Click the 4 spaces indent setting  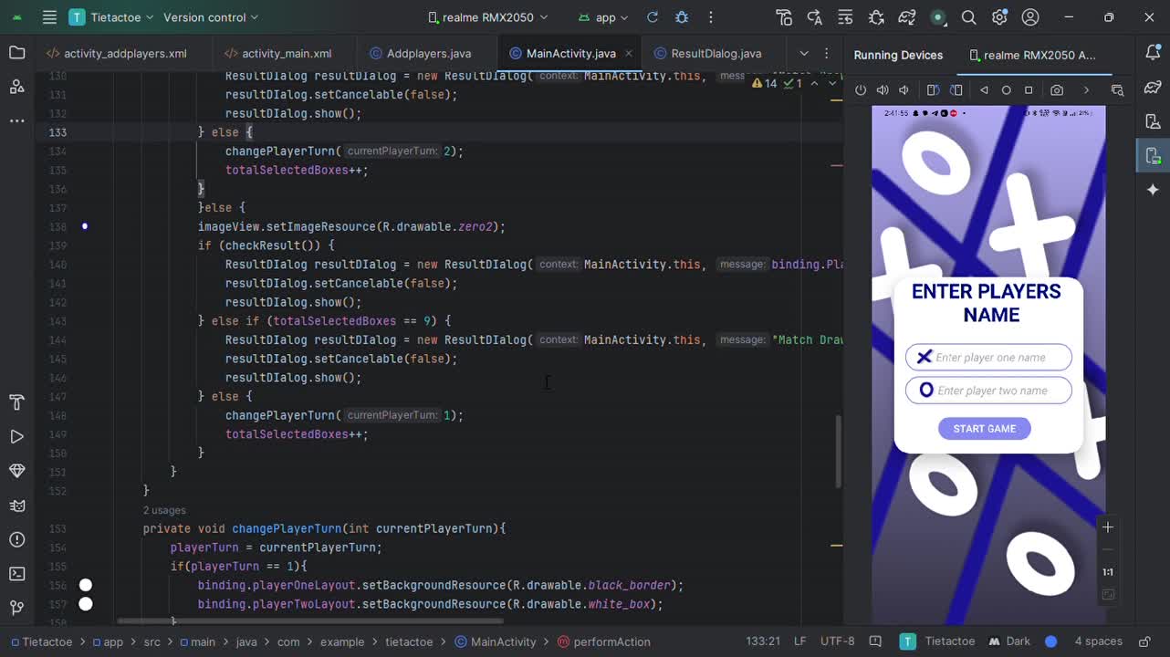(x=1098, y=641)
